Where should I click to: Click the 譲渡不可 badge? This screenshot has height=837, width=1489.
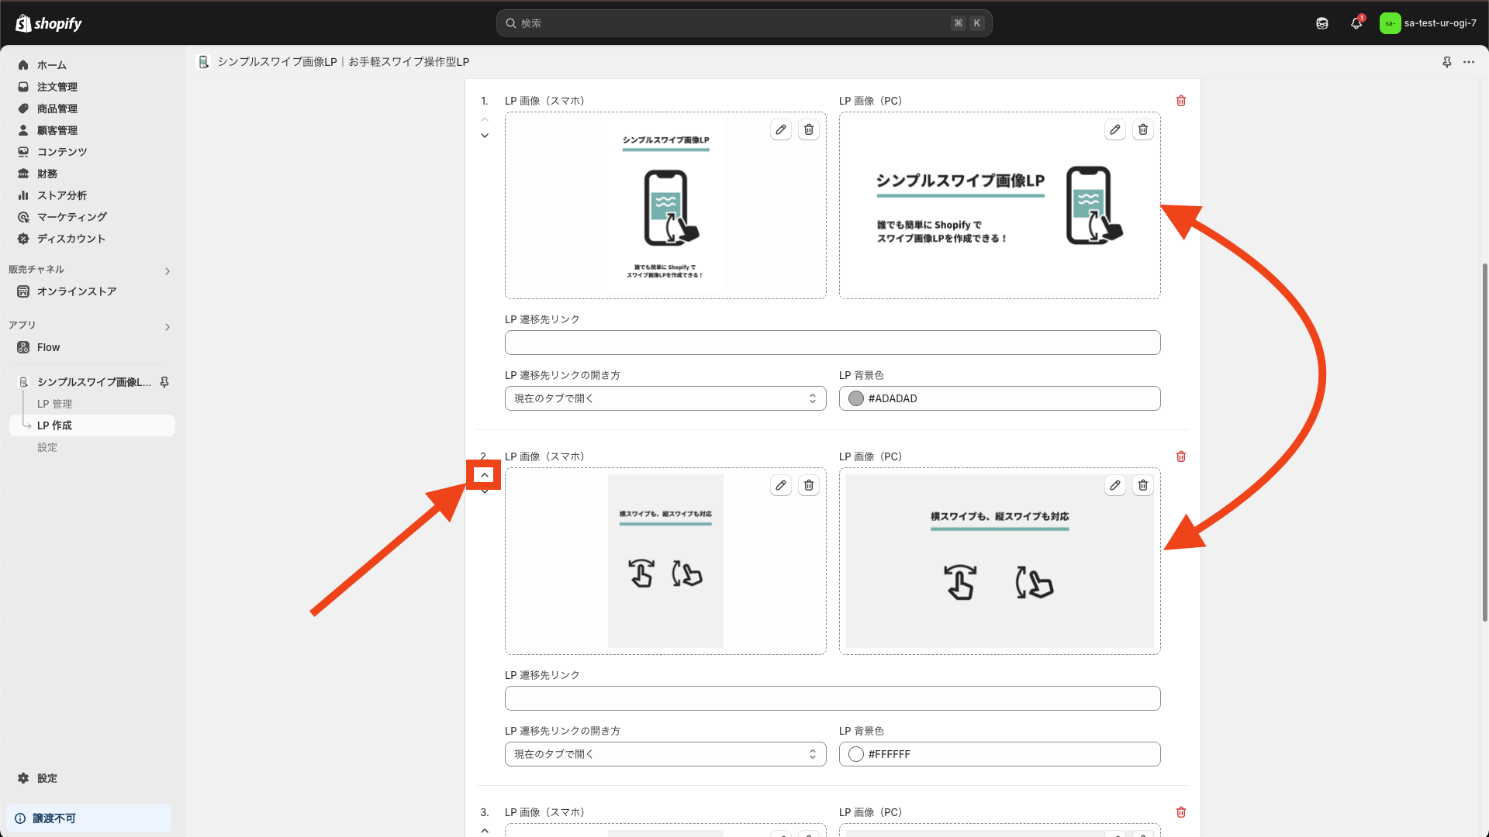pyautogui.click(x=88, y=818)
